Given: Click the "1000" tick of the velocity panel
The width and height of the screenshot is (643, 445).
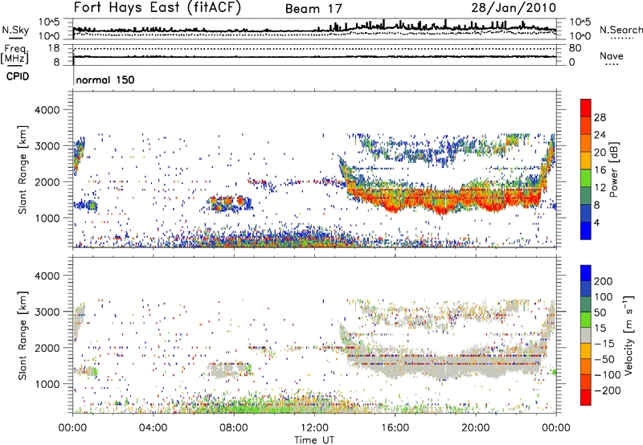Looking at the screenshot, I should pyautogui.click(x=47, y=384).
